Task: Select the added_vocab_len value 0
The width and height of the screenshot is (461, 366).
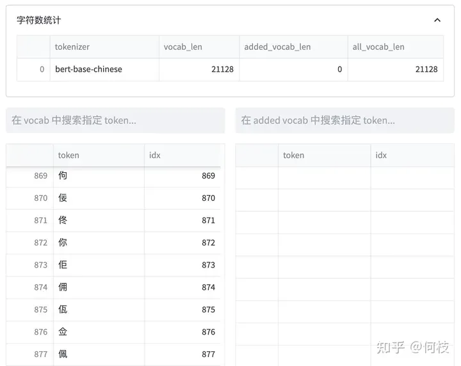Action: click(294, 69)
